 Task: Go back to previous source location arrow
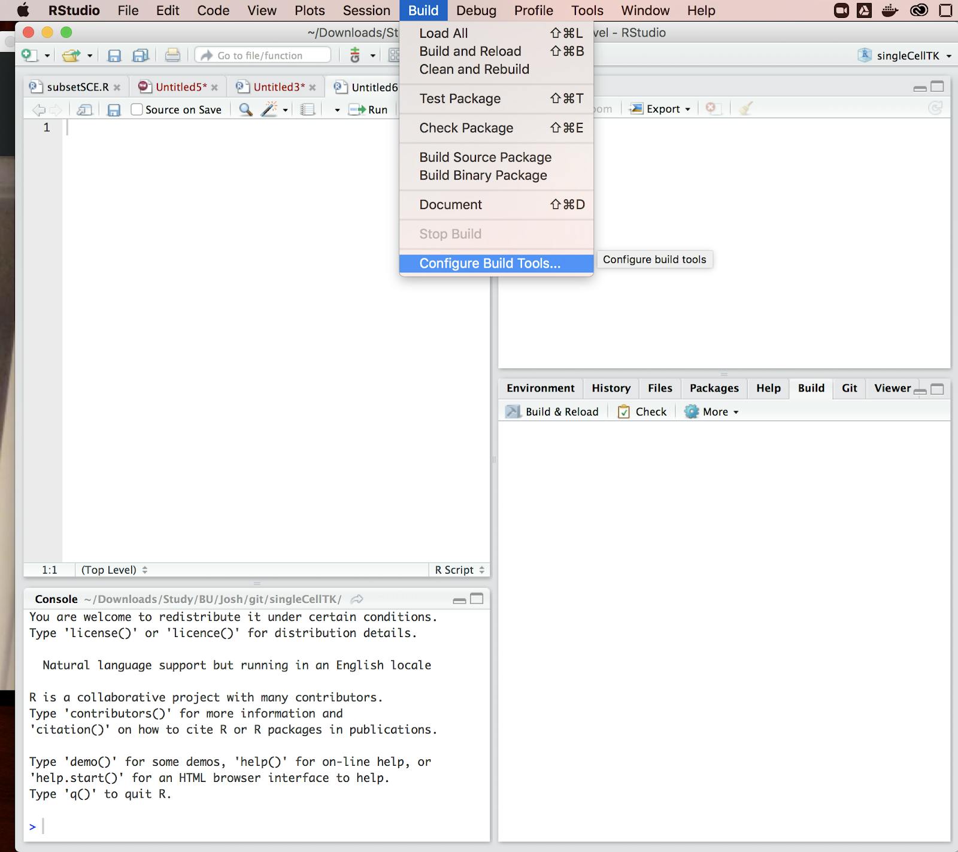[39, 110]
